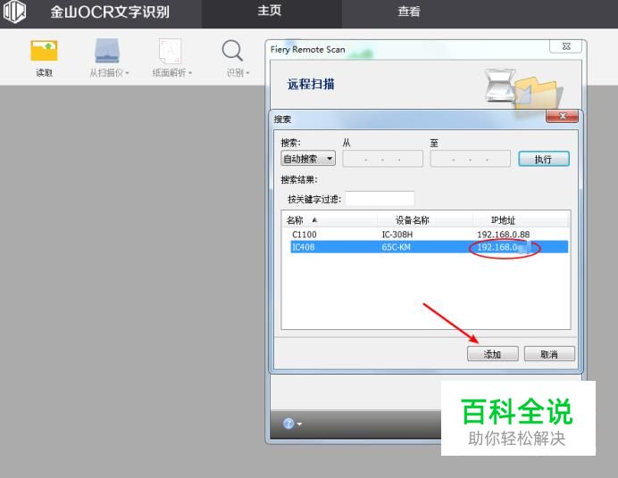Click the 65C-KM device name cell
618x478 pixels.
pos(396,247)
